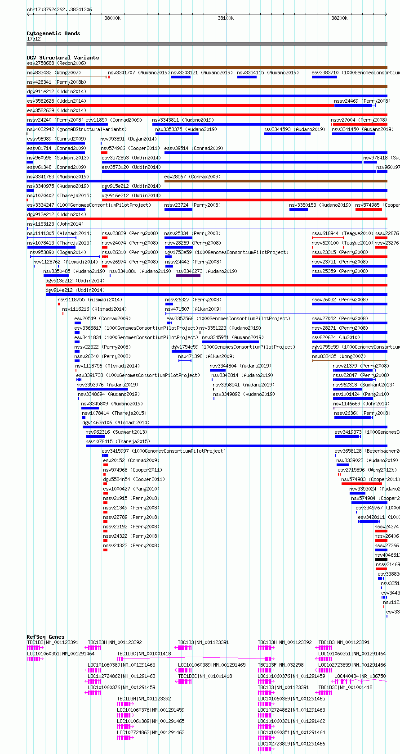Open variant nsv471507 (Alkan2009)

pos(193,309)
